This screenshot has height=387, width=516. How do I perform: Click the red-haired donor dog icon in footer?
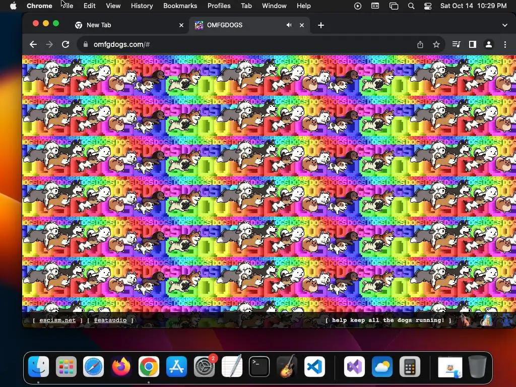point(466,320)
